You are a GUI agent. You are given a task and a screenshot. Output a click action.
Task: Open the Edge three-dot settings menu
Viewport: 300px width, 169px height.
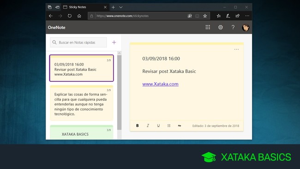(247, 16)
